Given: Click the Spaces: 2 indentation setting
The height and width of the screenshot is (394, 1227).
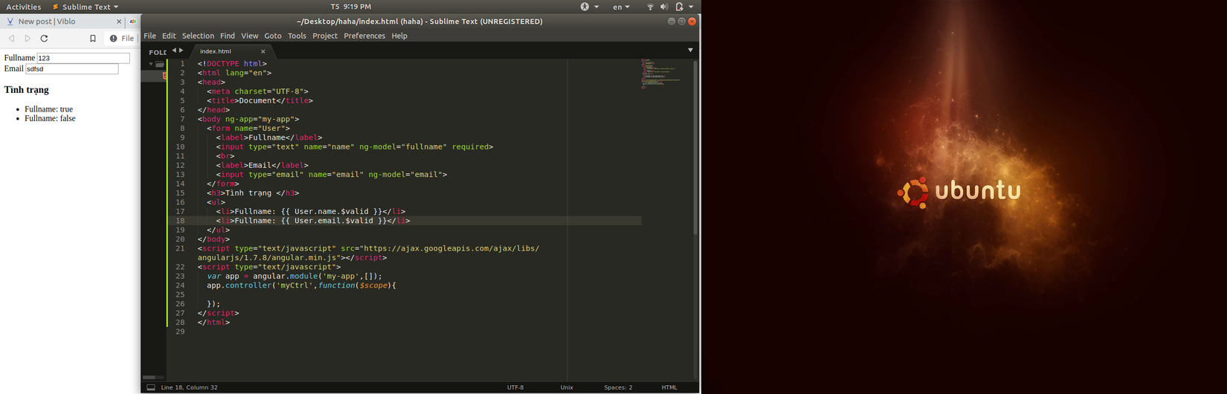Looking at the screenshot, I should pyautogui.click(x=618, y=387).
